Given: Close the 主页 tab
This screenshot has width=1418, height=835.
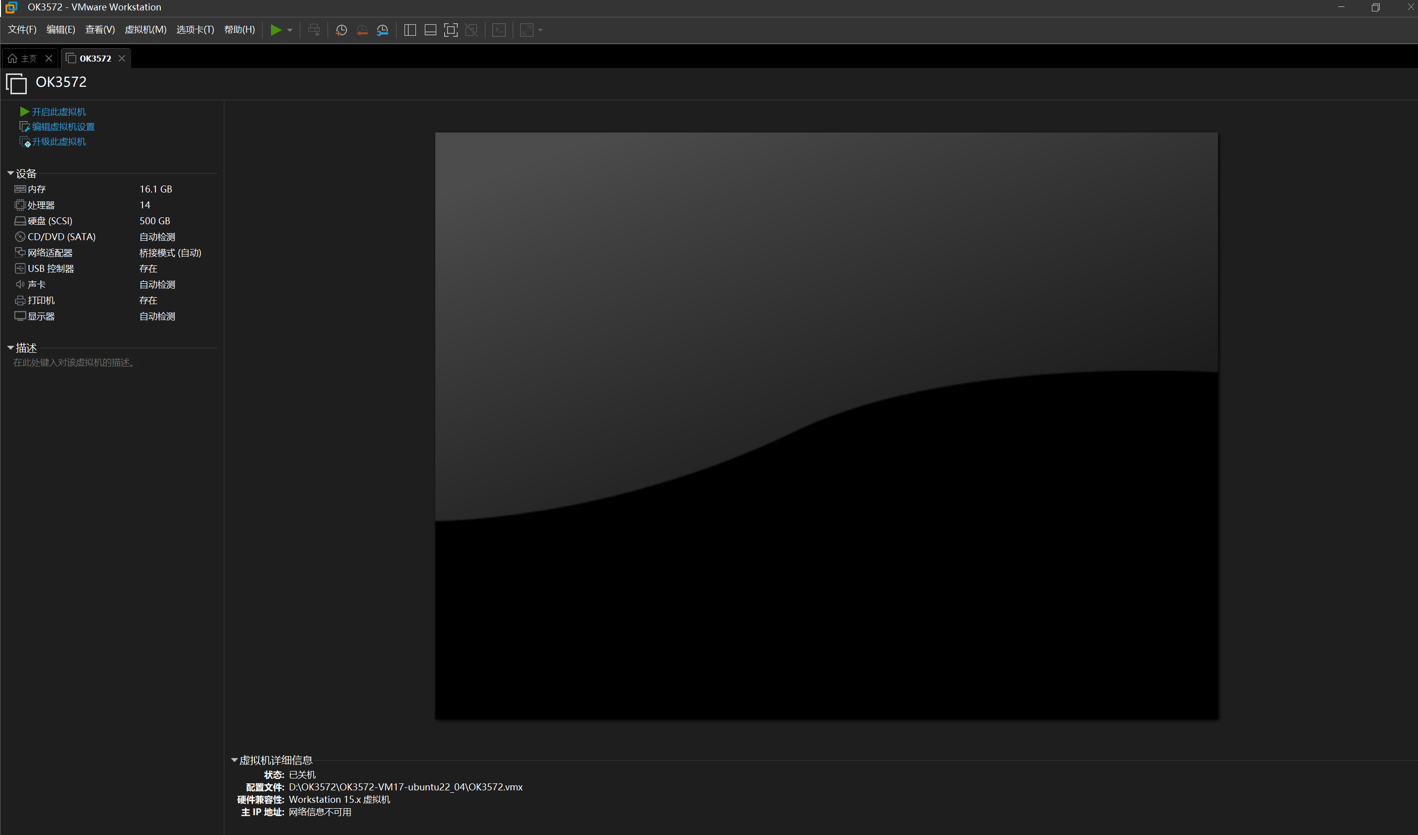Looking at the screenshot, I should pos(49,59).
